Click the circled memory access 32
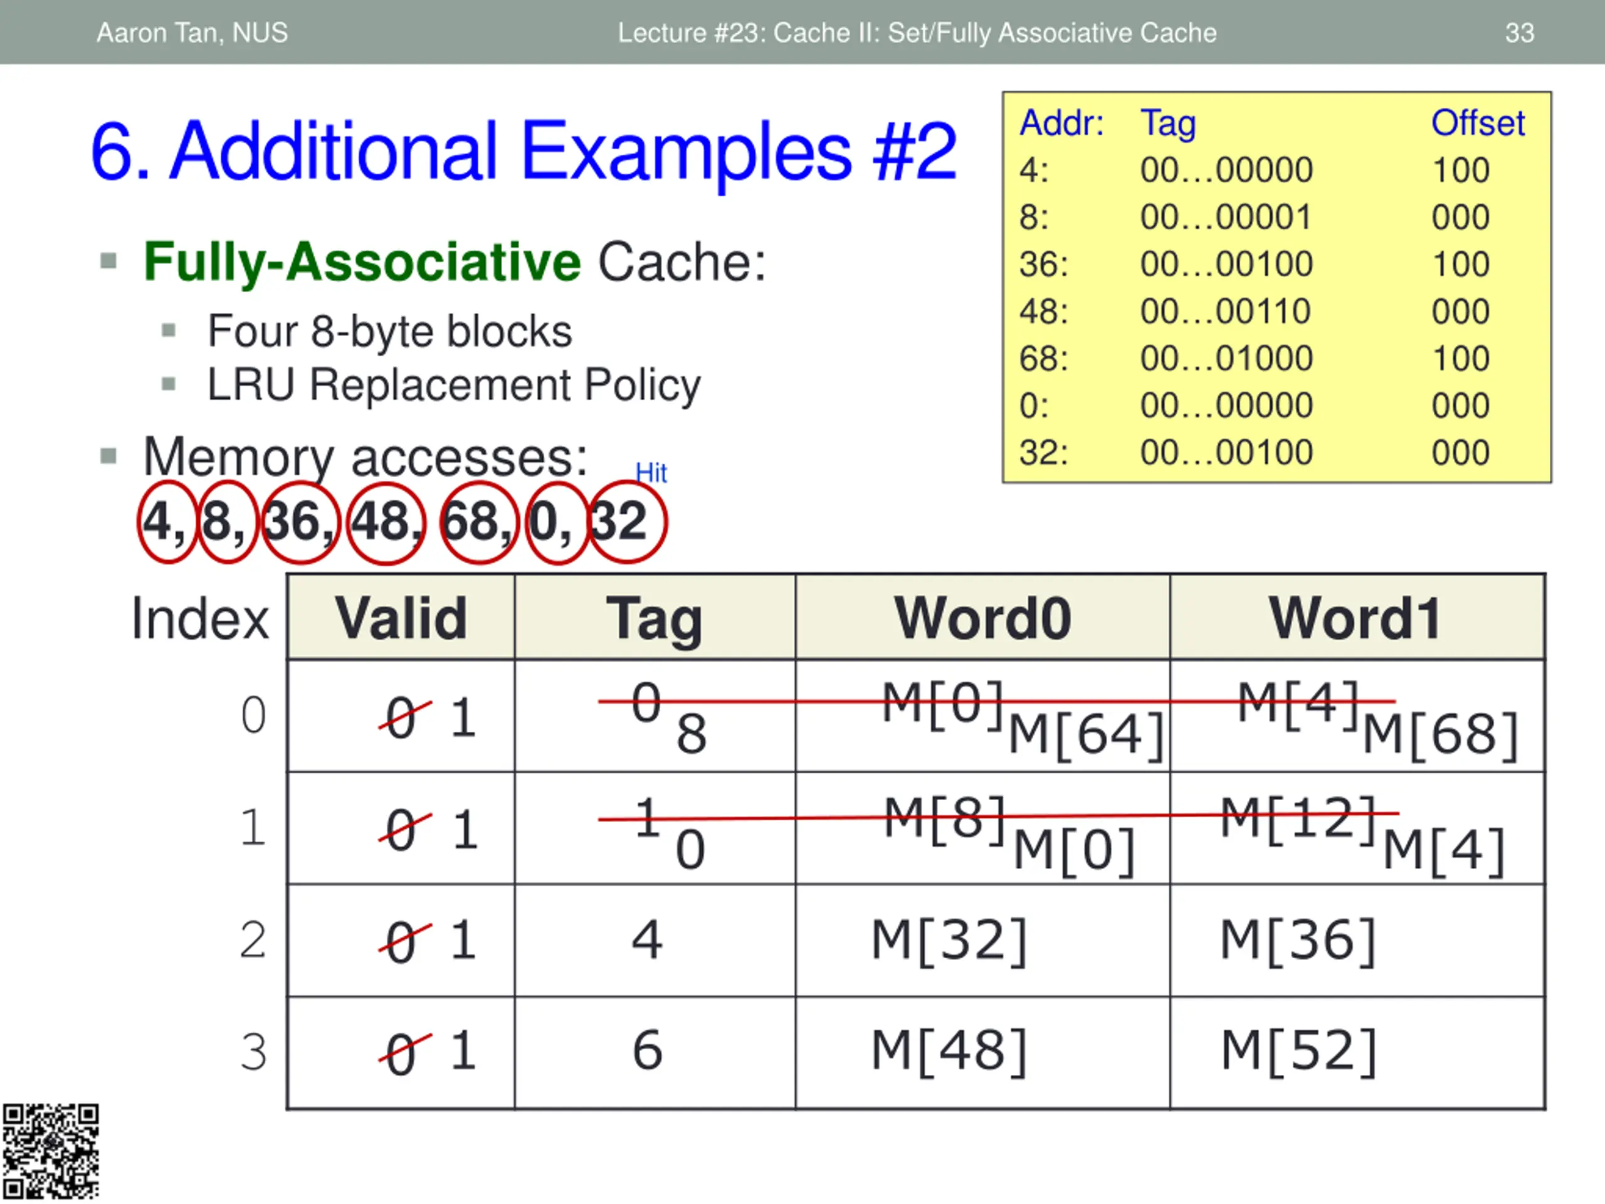Screen dimensions: 1605x1204 click(x=628, y=522)
